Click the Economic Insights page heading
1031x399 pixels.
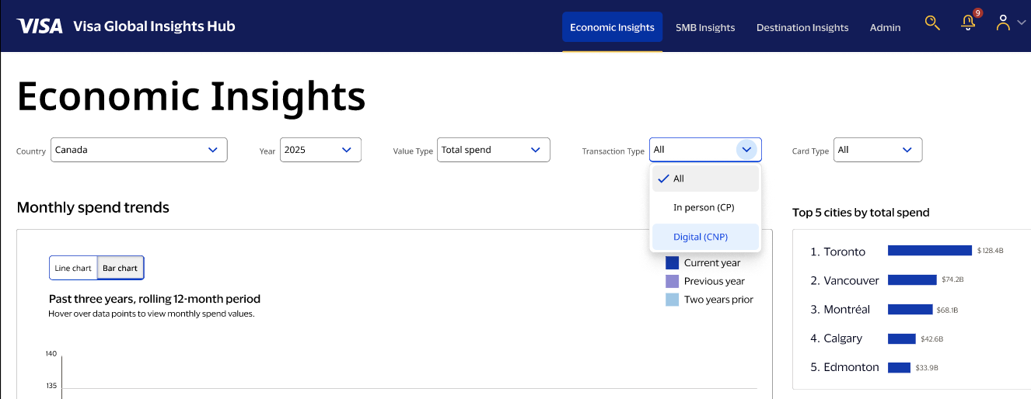(191, 97)
